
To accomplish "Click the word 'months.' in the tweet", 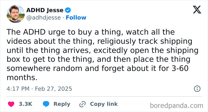I will 22,77.
